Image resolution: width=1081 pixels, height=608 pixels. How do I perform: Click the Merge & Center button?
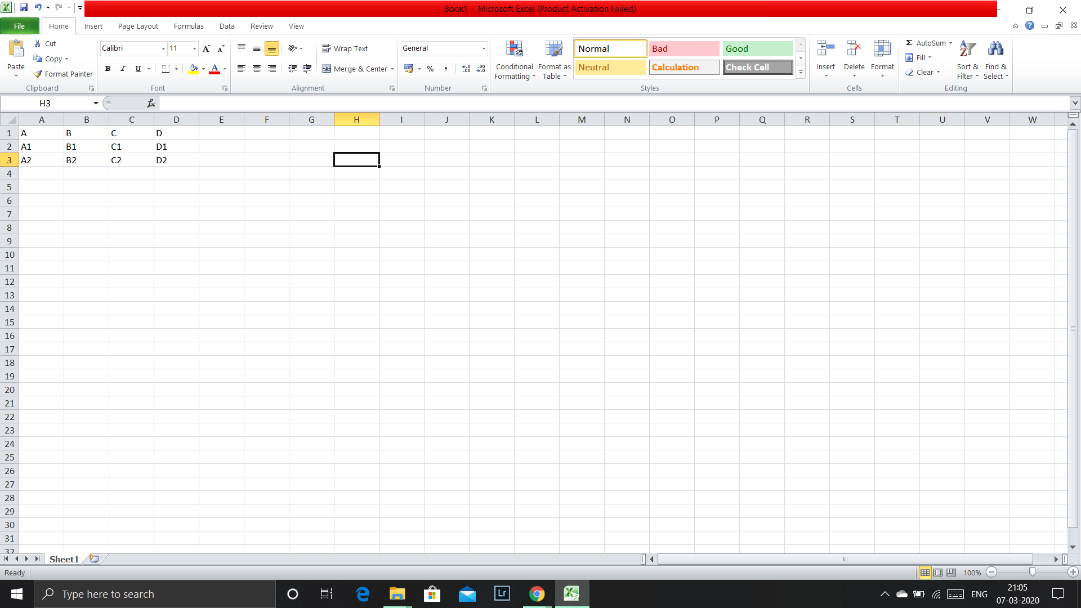point(355,69)
